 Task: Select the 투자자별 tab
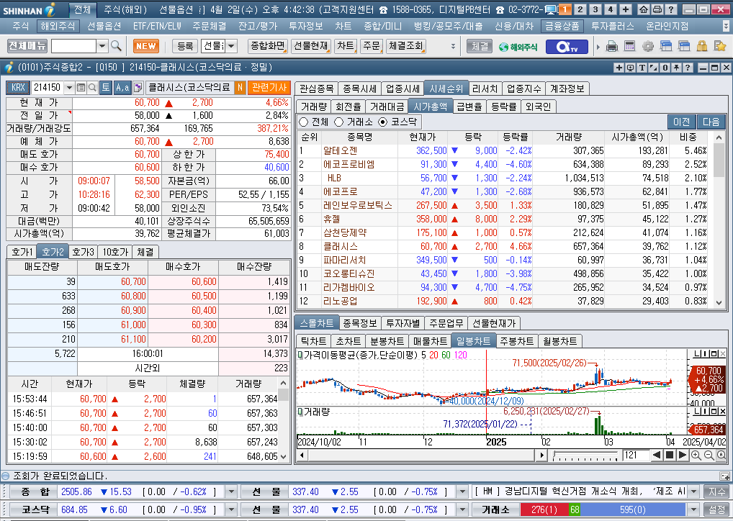pyautogui.click(x=403, y=323)
